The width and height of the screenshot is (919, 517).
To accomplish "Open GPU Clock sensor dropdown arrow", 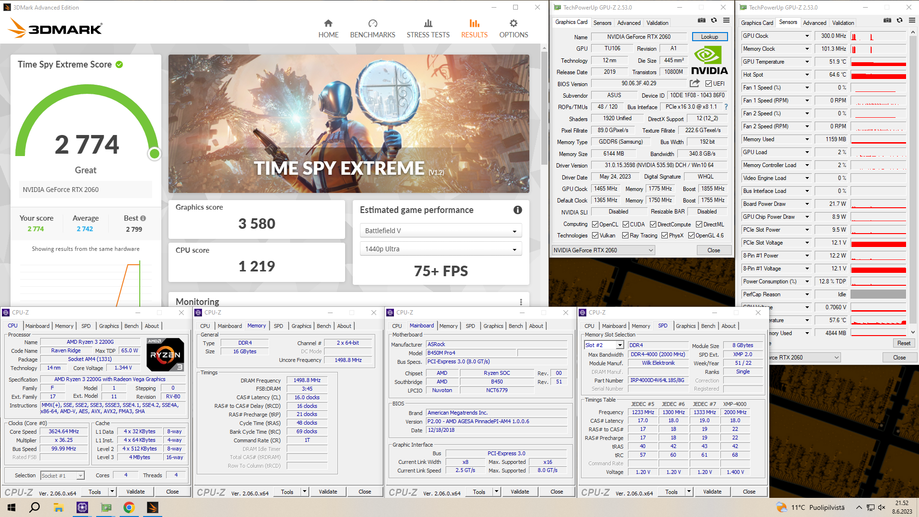I will point(807,36).
